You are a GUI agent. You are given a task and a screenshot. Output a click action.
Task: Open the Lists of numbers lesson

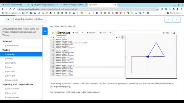click(x=13, y=89)
